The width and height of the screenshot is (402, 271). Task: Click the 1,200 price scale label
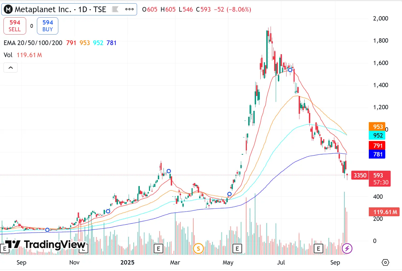pyautogui.click(x=380, y=107)
